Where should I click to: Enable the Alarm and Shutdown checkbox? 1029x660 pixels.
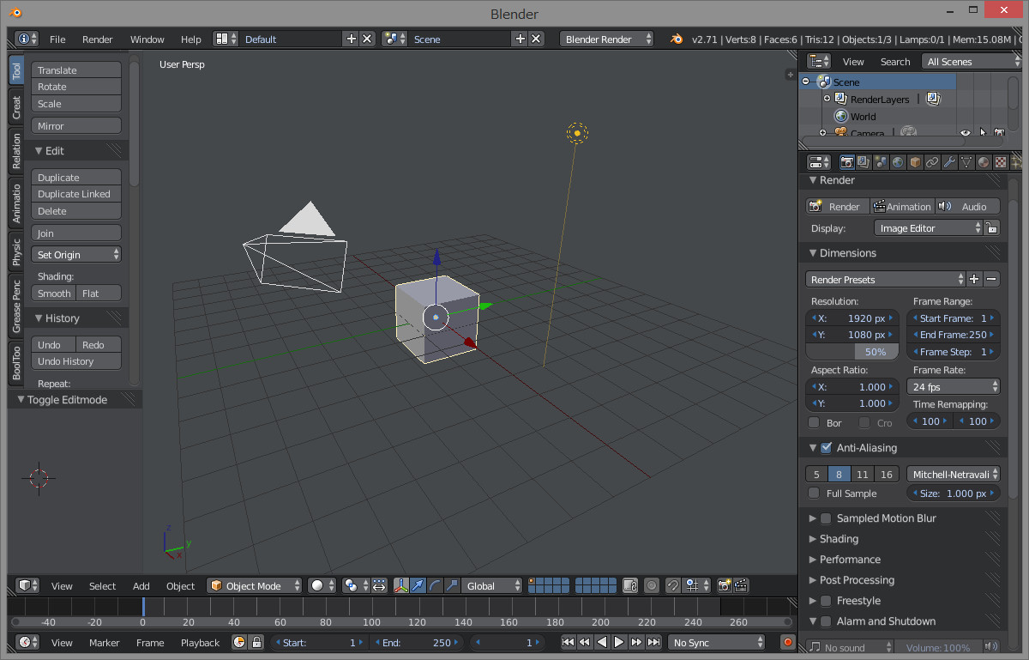(826, 621)
